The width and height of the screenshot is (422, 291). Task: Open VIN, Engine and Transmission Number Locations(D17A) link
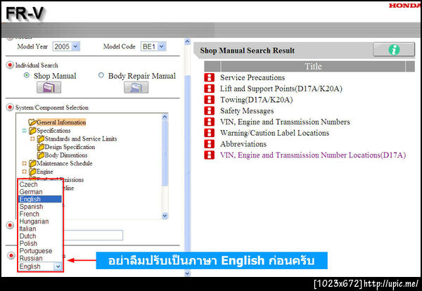point(313,155)
